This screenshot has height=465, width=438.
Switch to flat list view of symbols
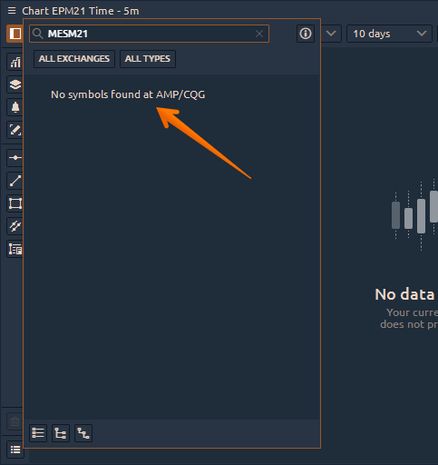coord(38,433)
